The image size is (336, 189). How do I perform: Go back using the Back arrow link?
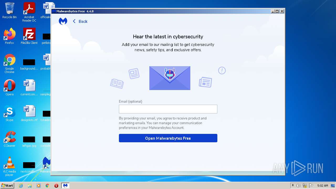click(80, 22)
